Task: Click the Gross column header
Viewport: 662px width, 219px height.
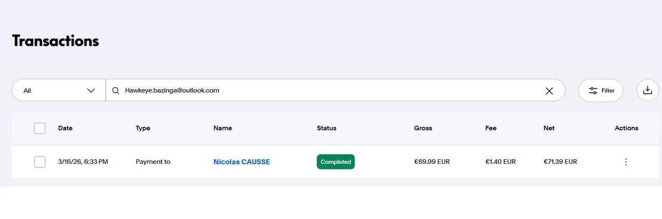Action: (423, 128)
